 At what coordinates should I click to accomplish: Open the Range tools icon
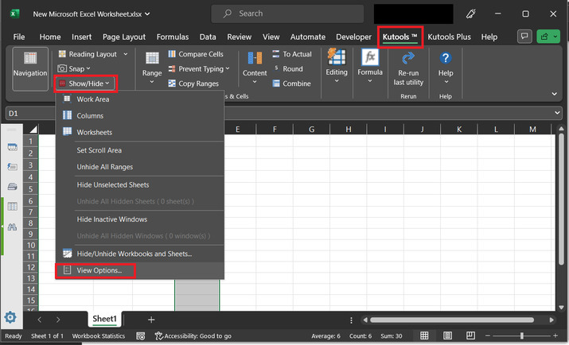(x=152, y=58)
